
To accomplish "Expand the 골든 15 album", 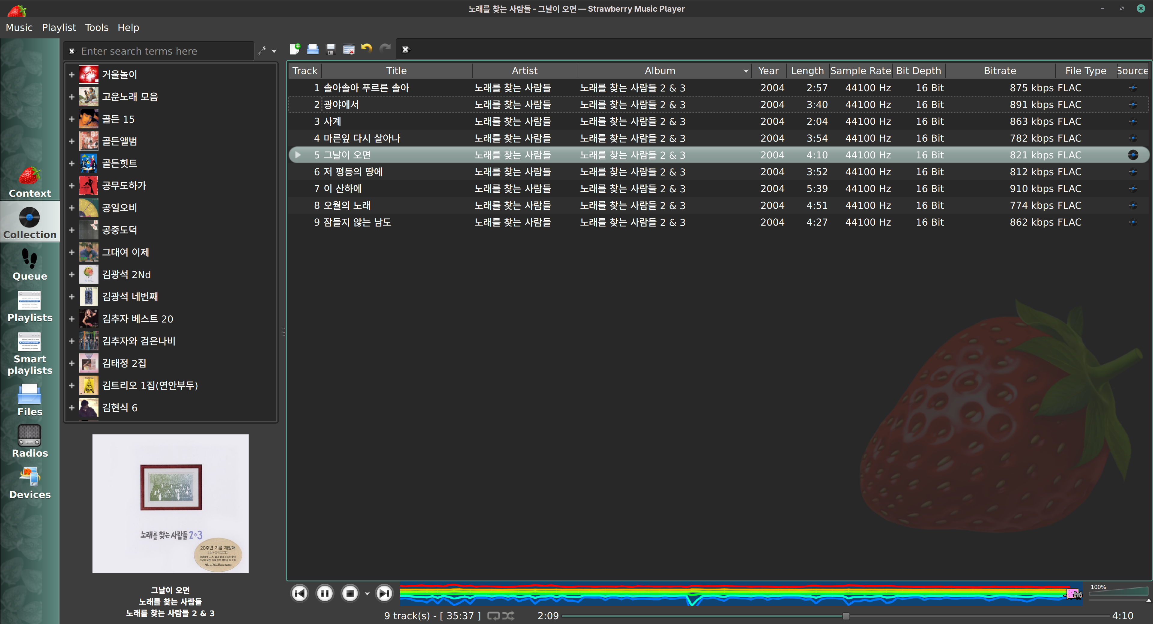I will tap(72, 119).
